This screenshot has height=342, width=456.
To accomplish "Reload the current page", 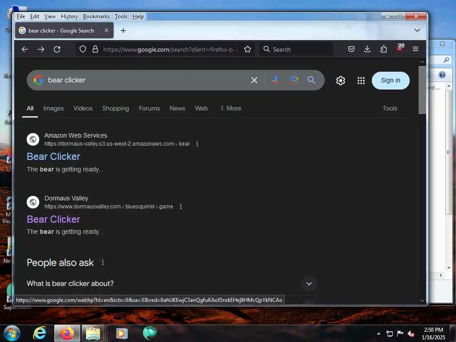I will coord(57,49).
